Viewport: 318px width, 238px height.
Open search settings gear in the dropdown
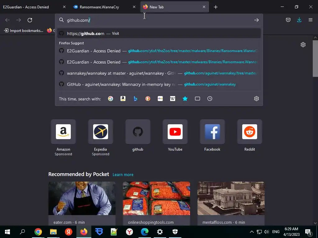coord(256,99)
